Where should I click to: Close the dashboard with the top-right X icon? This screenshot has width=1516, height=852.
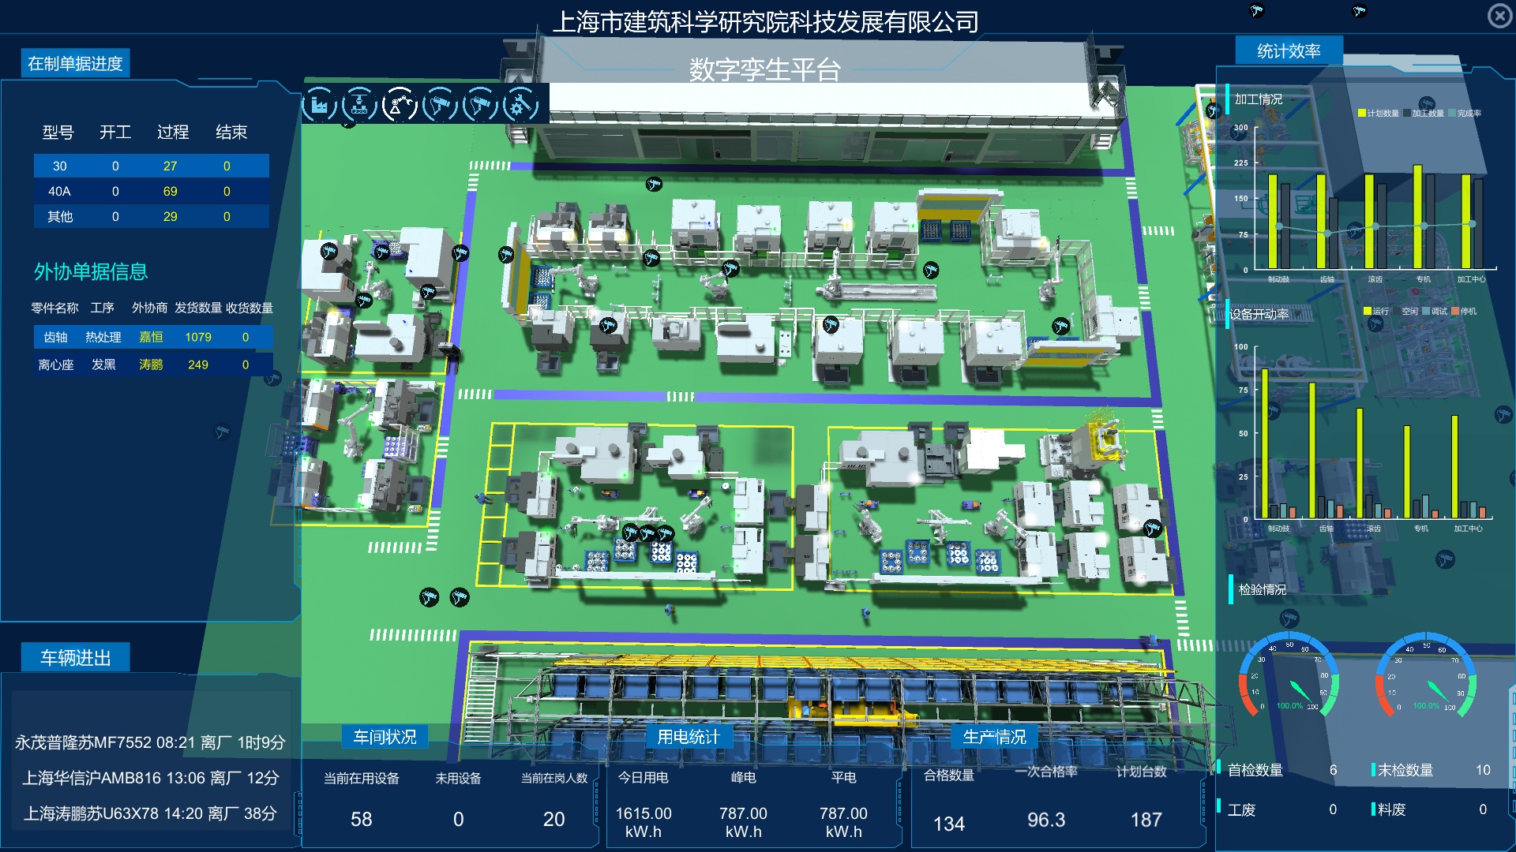point(1499,16)
